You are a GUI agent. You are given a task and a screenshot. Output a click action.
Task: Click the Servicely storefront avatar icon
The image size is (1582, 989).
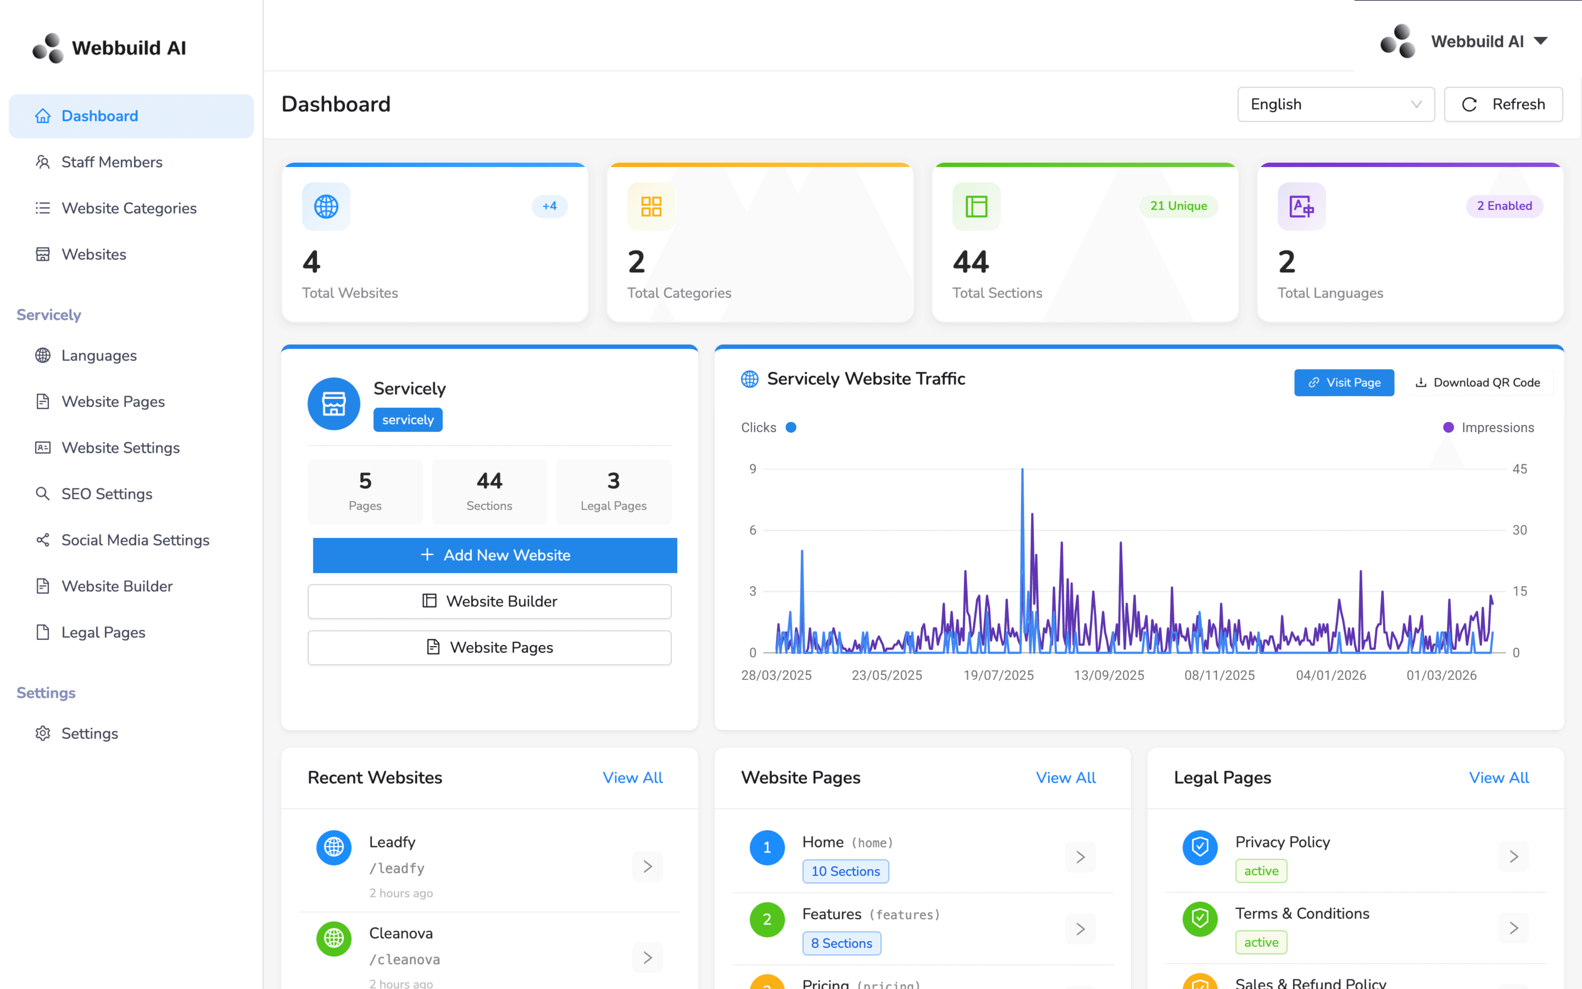click(x=333, y=403)
